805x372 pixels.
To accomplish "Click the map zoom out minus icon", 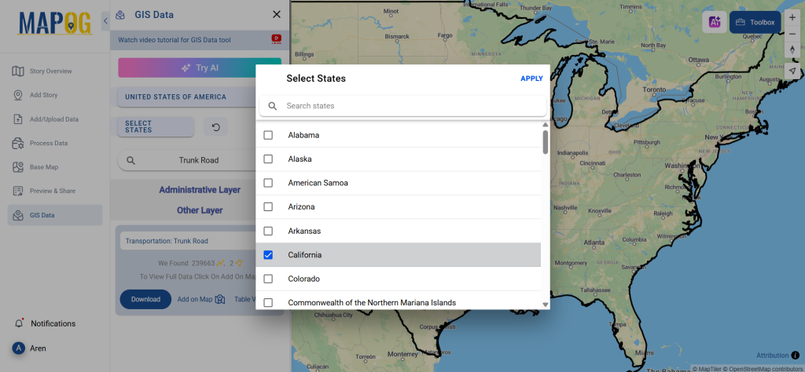I will coord(792,34).
